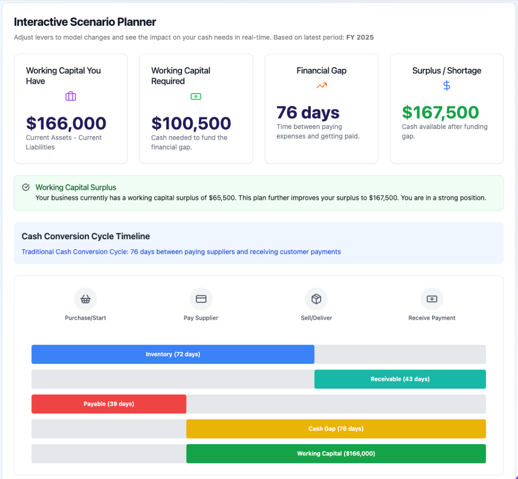The image size is (518, 479).
Task: Click the Financial Gap card title
Action: tap(321, 71)
